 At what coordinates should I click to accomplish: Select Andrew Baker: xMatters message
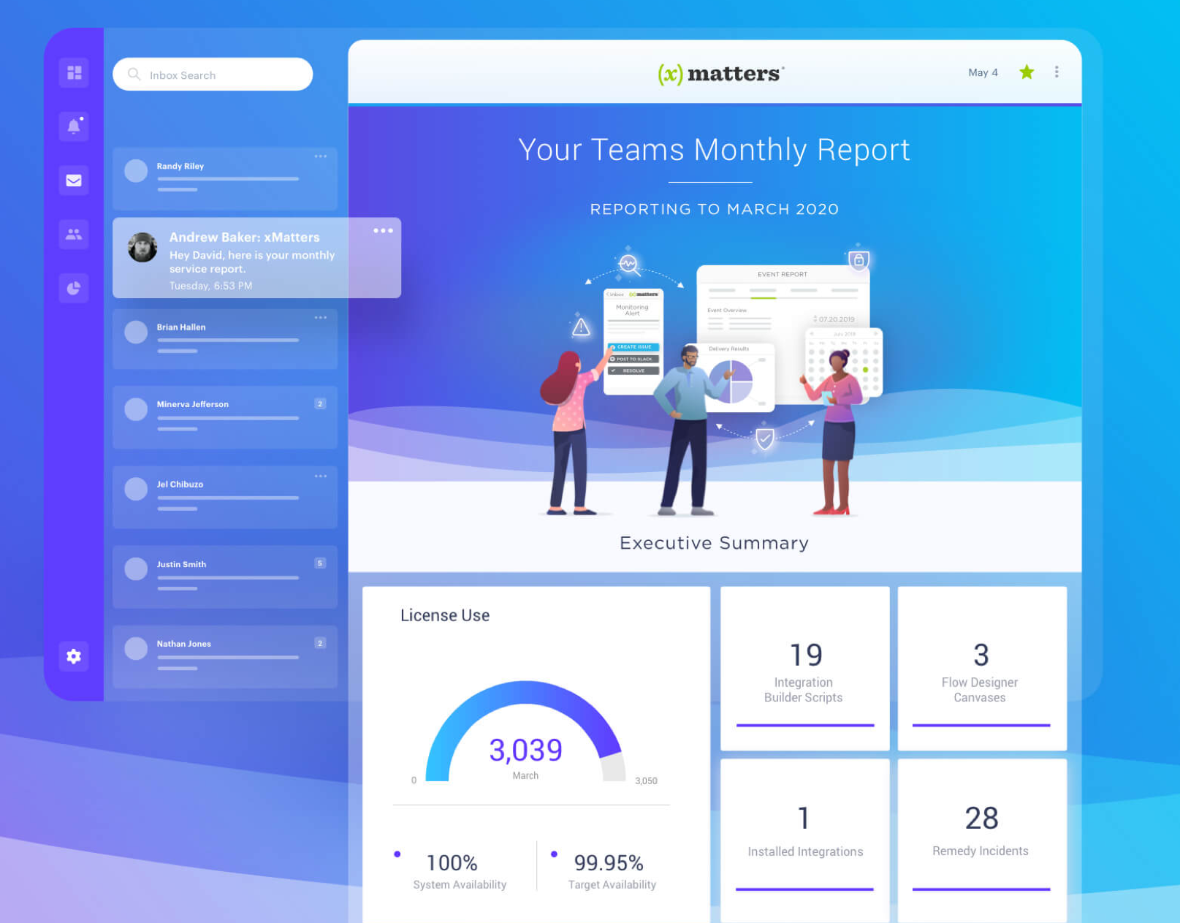pos(256,257)
